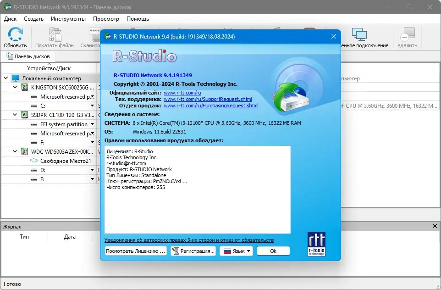Screen dimensions: 441x290
Task: Open the dropdown arrow for D: partition
Action: click(x=92, y=170)
